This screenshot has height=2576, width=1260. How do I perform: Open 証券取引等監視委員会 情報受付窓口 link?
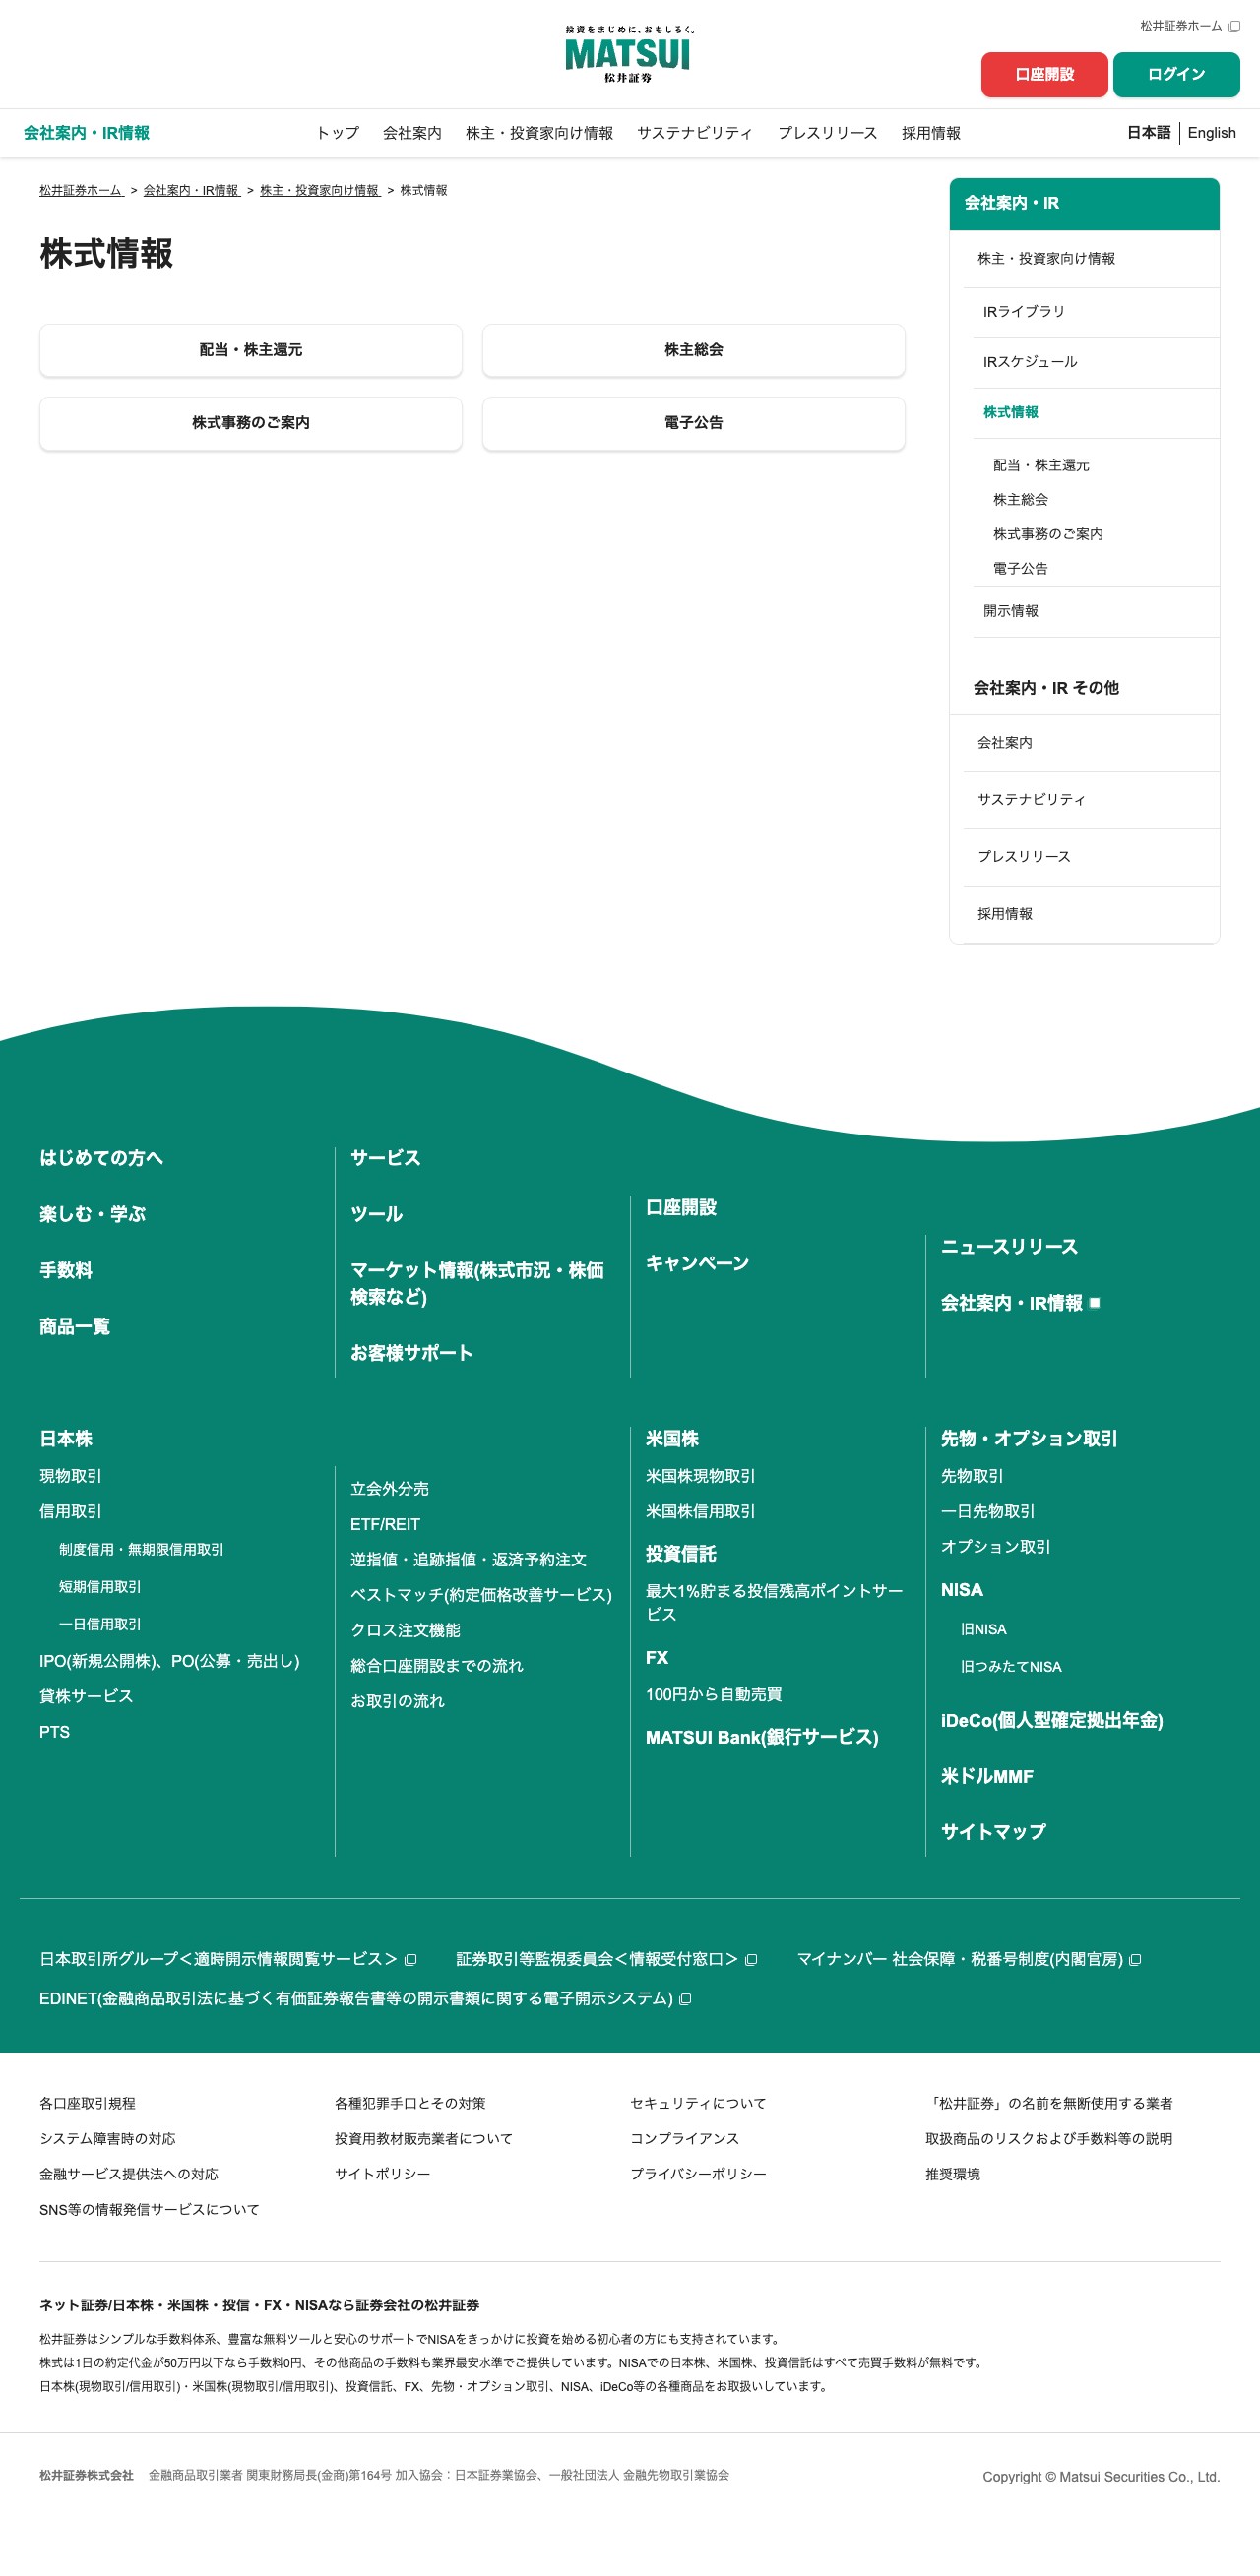[x=605, y=1959]
